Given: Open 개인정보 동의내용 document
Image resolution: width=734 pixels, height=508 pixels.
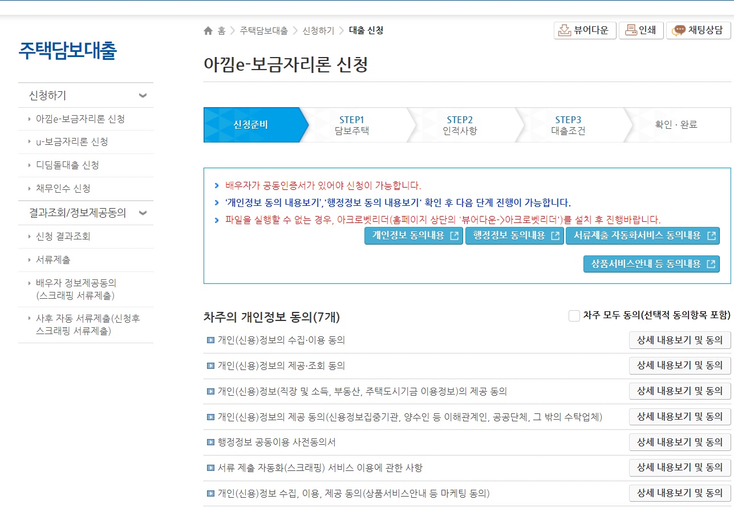Looking at the screenshot, I should 413,235.
